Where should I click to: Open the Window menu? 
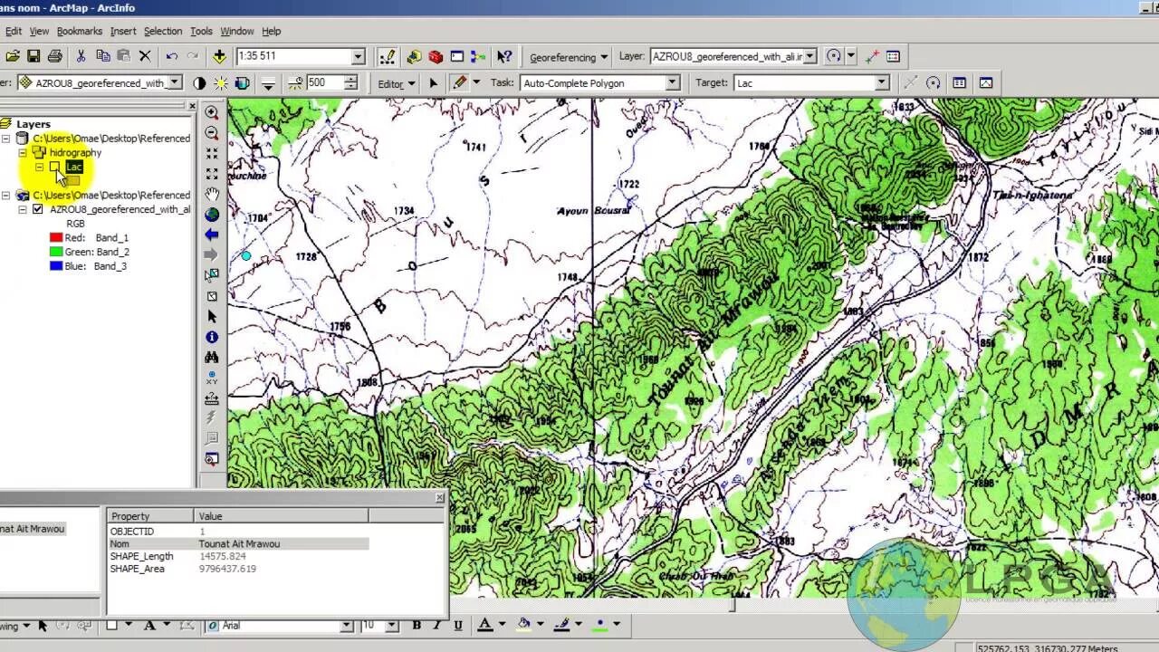(237, 31)
